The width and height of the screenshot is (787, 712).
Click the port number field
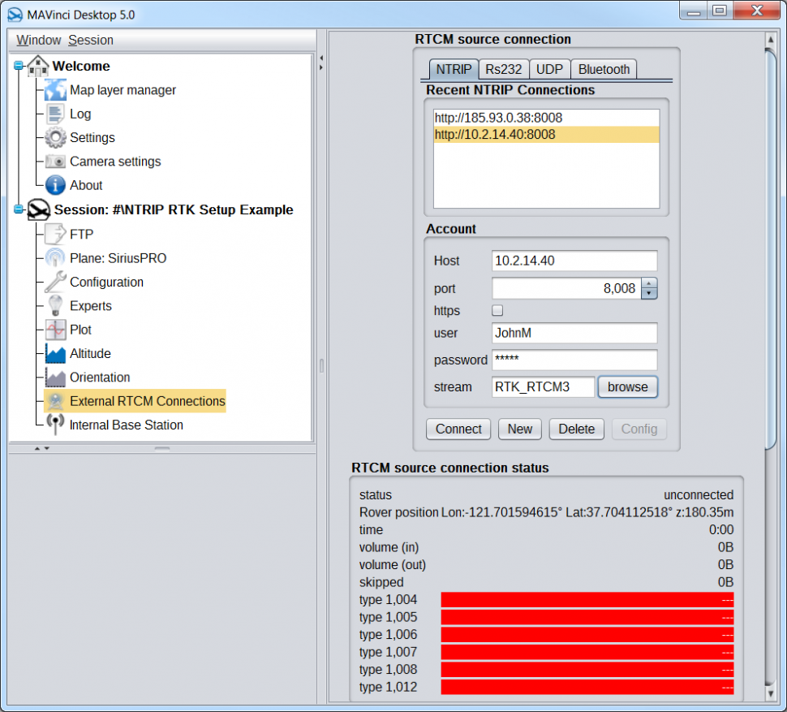(566, 288)
